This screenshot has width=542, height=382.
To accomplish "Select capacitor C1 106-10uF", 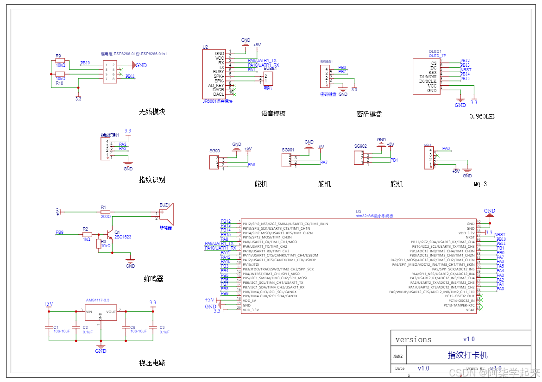I will click(x=49, y=327).
